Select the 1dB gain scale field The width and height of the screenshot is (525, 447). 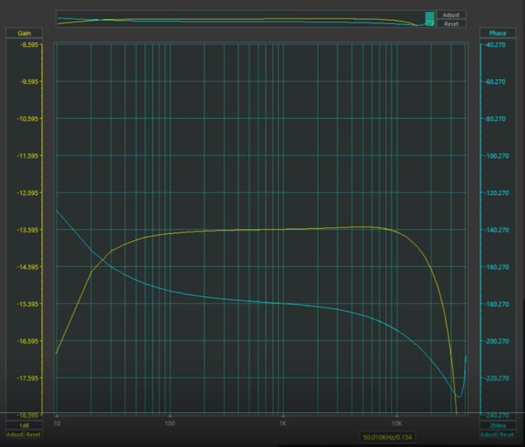[x=24, y=425]
